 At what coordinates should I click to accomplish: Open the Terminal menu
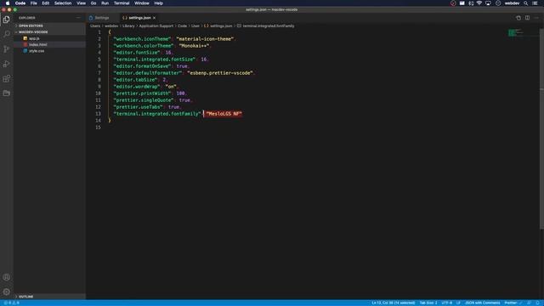click(x=122, y=3)
